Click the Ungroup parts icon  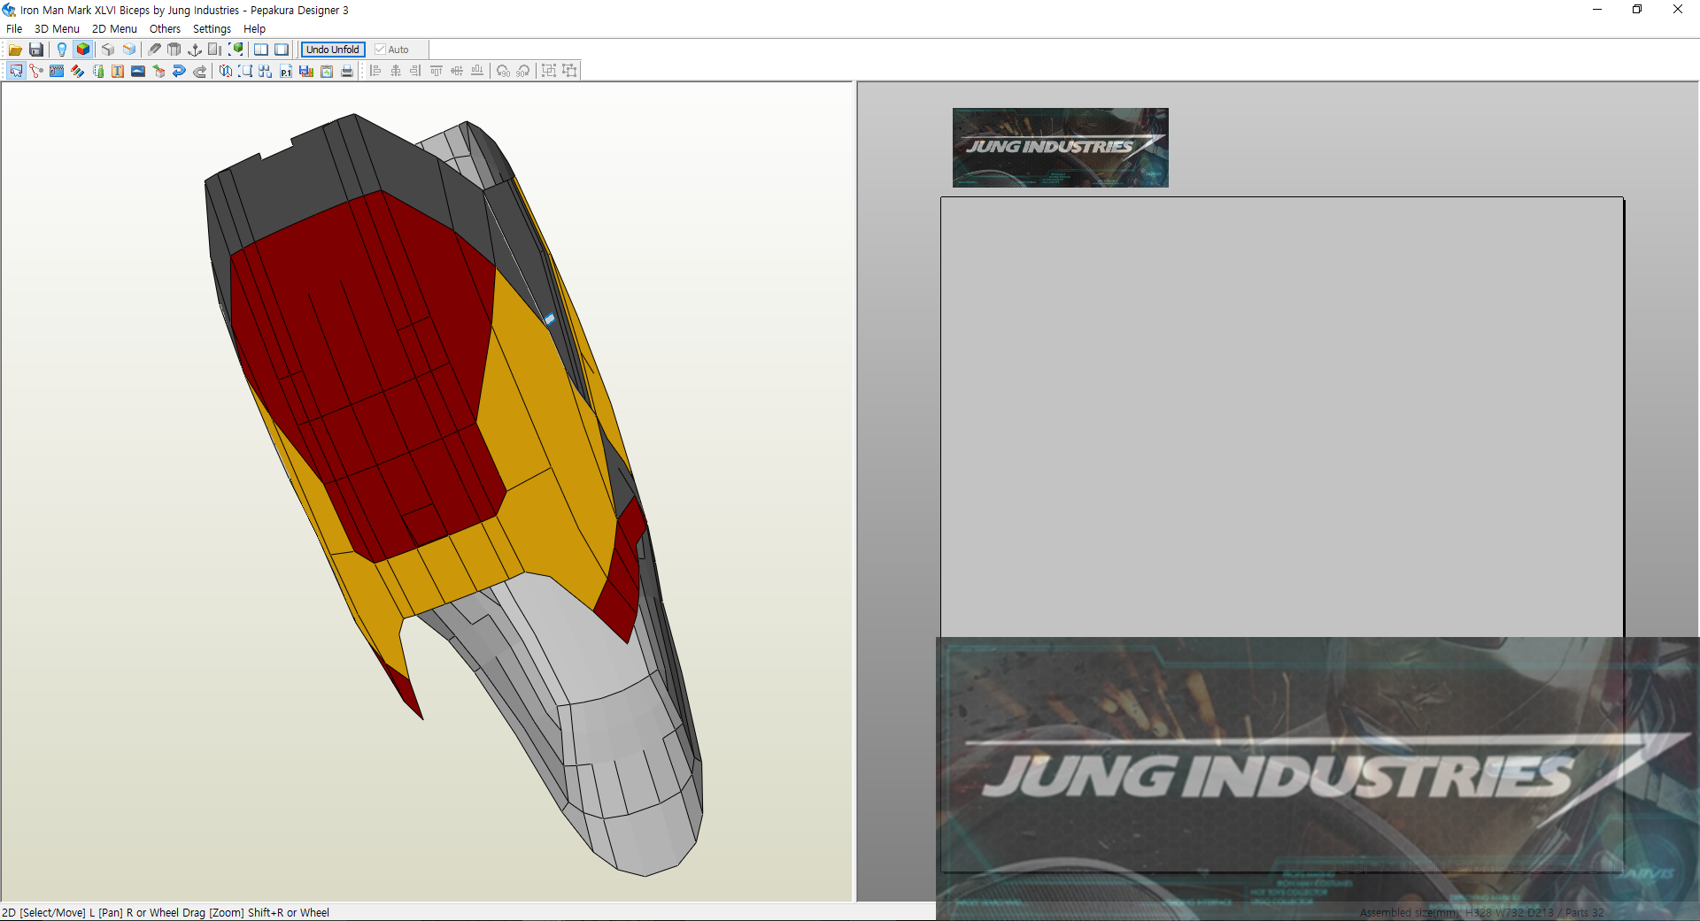coord(569,71)
